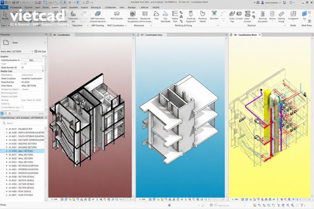Screen dimensions: 314x209
Task: Select the Cable Tray tool
Action: coord(232,17)
